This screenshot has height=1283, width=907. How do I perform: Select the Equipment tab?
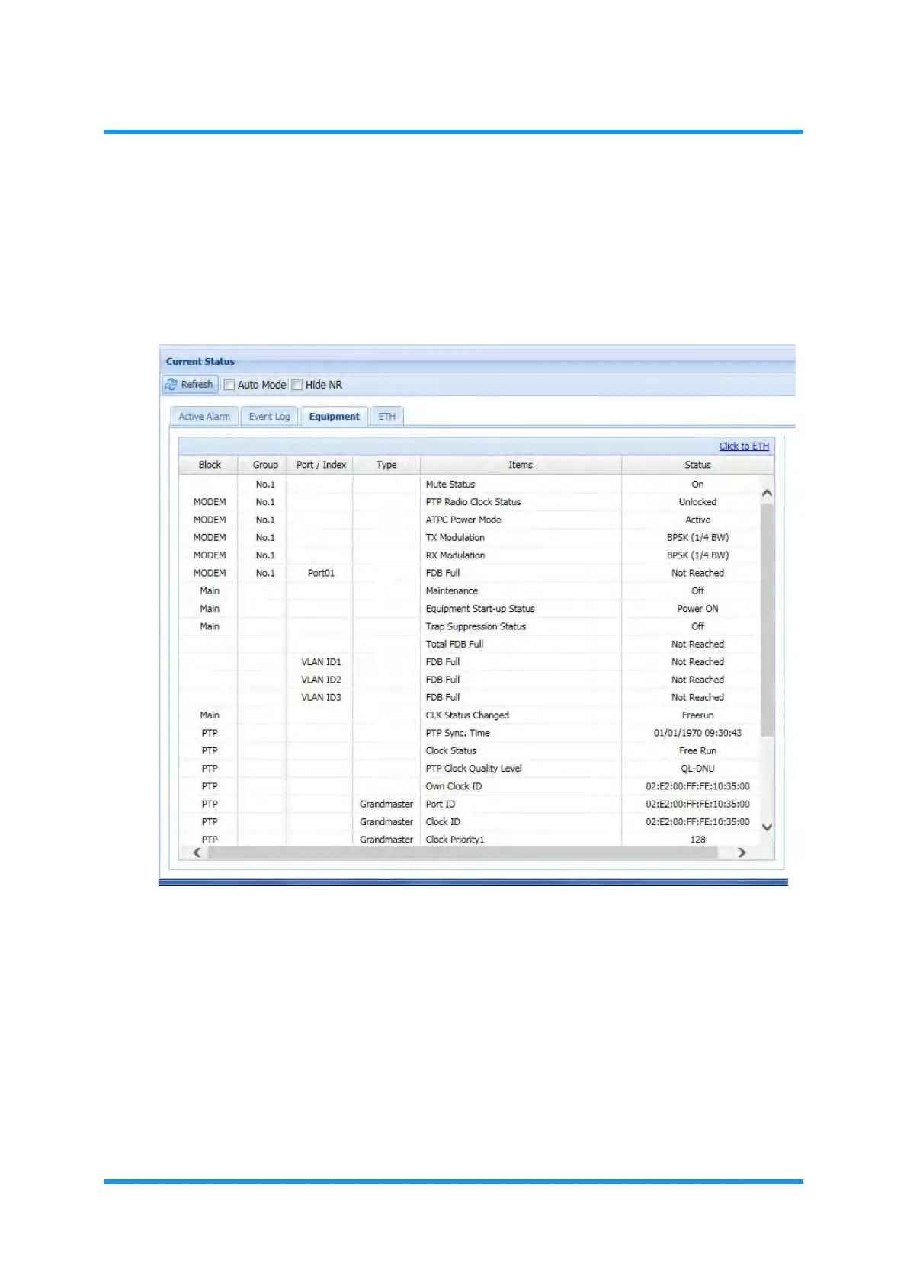(335, 417)
